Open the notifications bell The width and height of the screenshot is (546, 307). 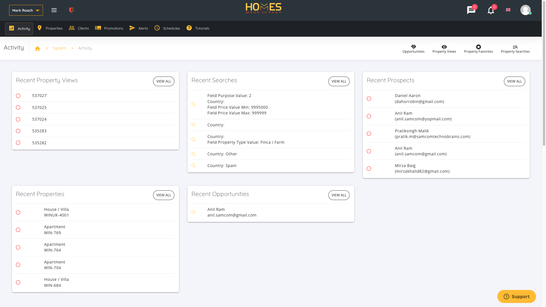pyautogui.click(x=491, y=11)
